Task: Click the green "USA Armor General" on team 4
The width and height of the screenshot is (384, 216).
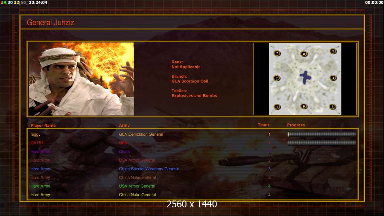Action: (137, 186)
